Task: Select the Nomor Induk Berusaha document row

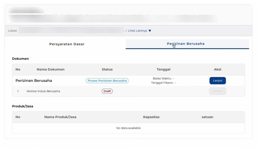Action: [43, 91]
